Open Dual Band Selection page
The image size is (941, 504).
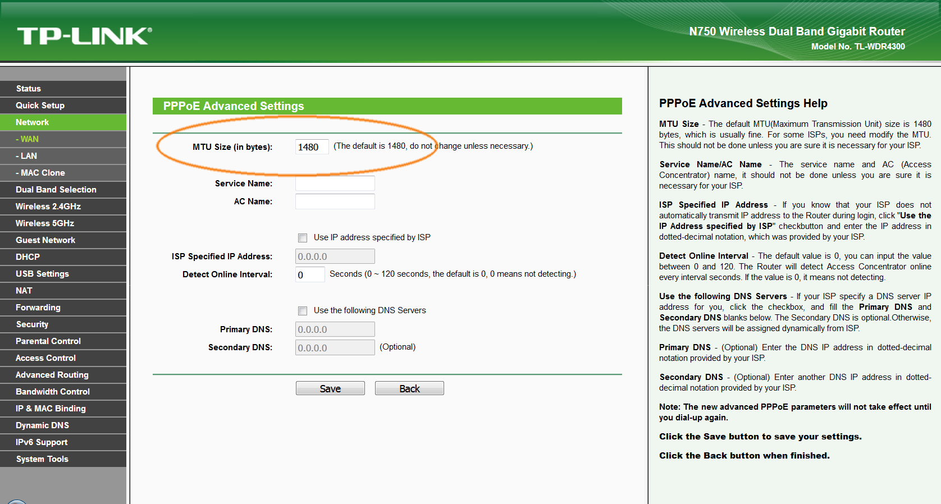[63, 190]
